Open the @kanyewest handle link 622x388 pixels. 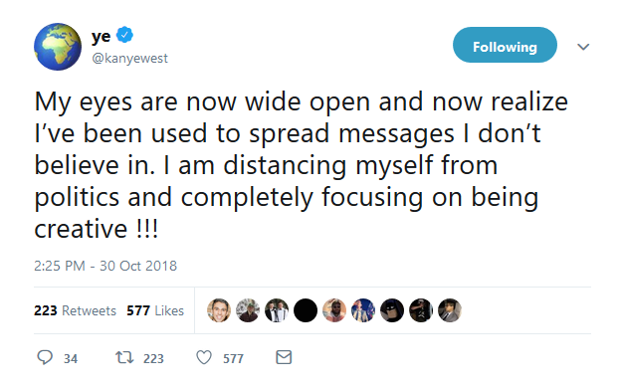129,59
